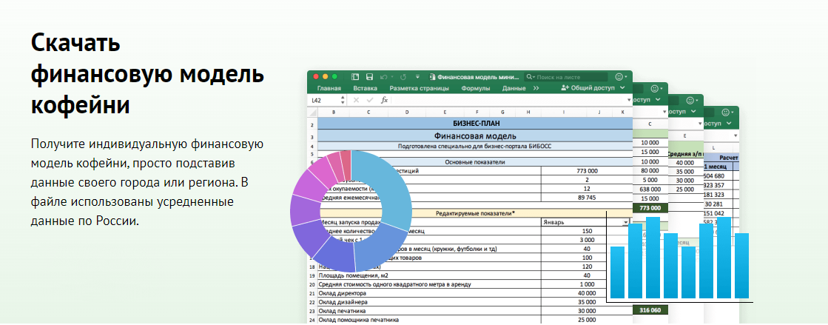The height and width of the screenshot is (325, 828).
Task: Open the Главная ribbon tab
Action: [329, 88]
